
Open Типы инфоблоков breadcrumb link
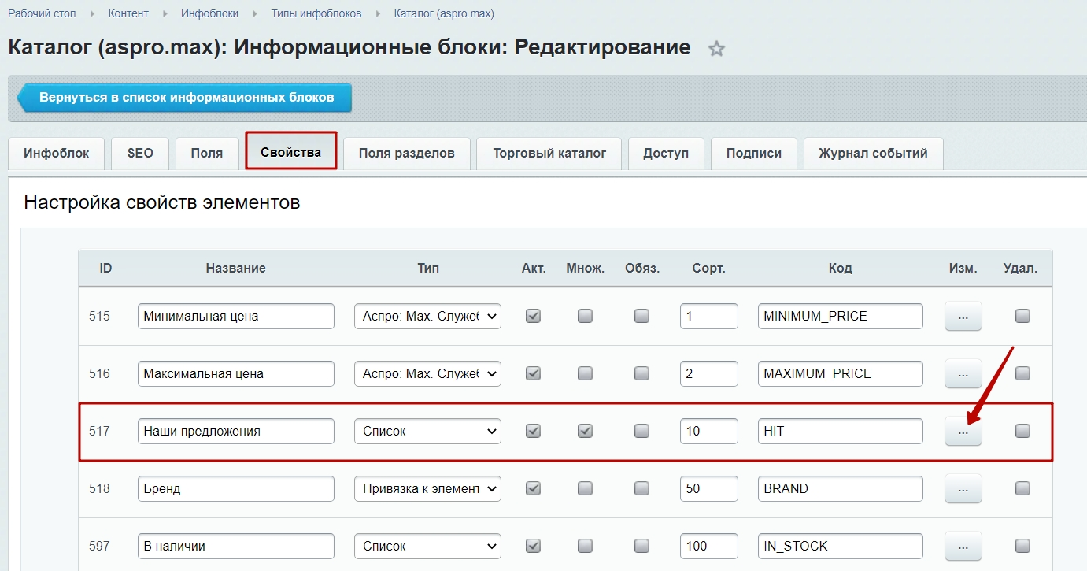[x=316, y=13]
